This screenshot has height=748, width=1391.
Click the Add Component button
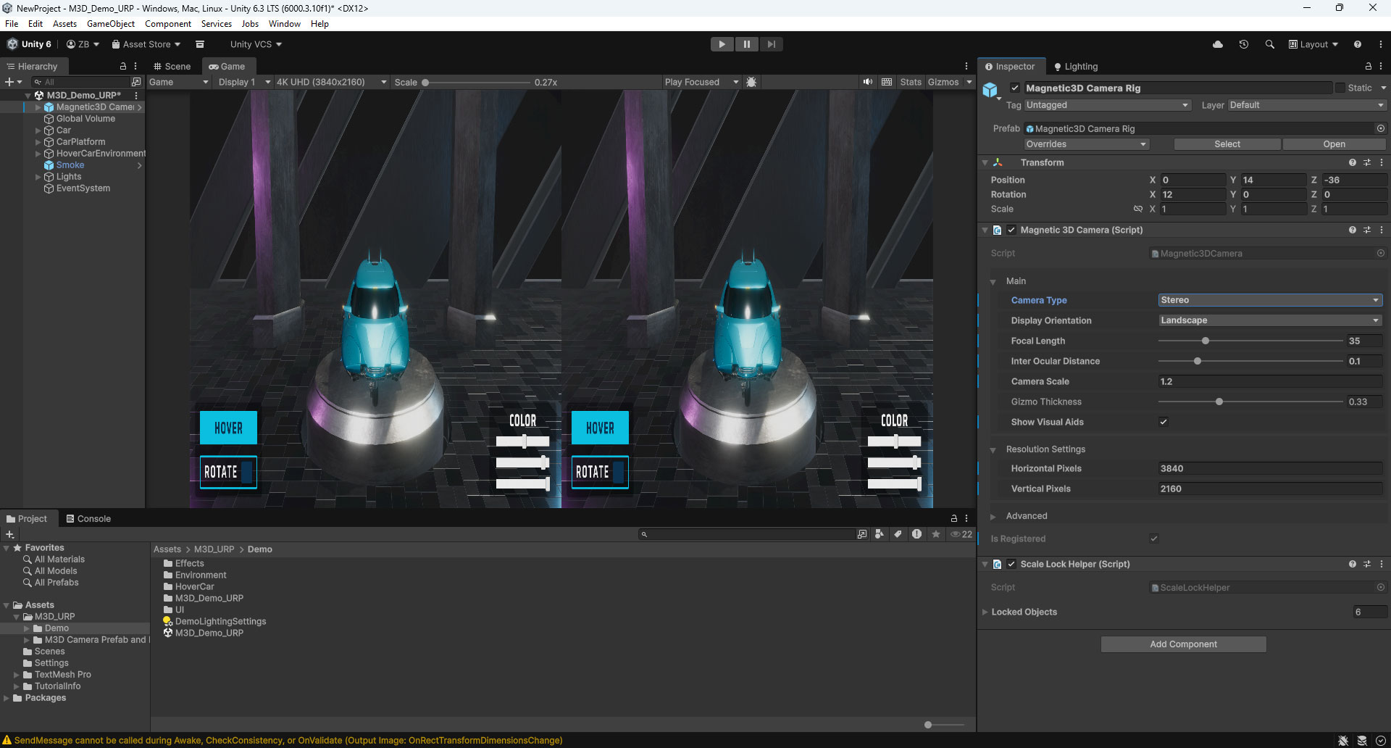1183,644
